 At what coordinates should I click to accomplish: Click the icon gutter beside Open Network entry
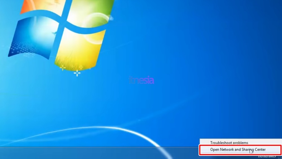204,150
